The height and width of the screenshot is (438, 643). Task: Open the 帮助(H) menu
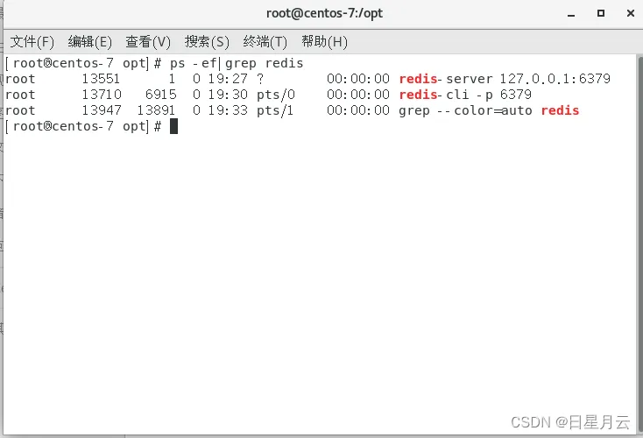(324, 42)
